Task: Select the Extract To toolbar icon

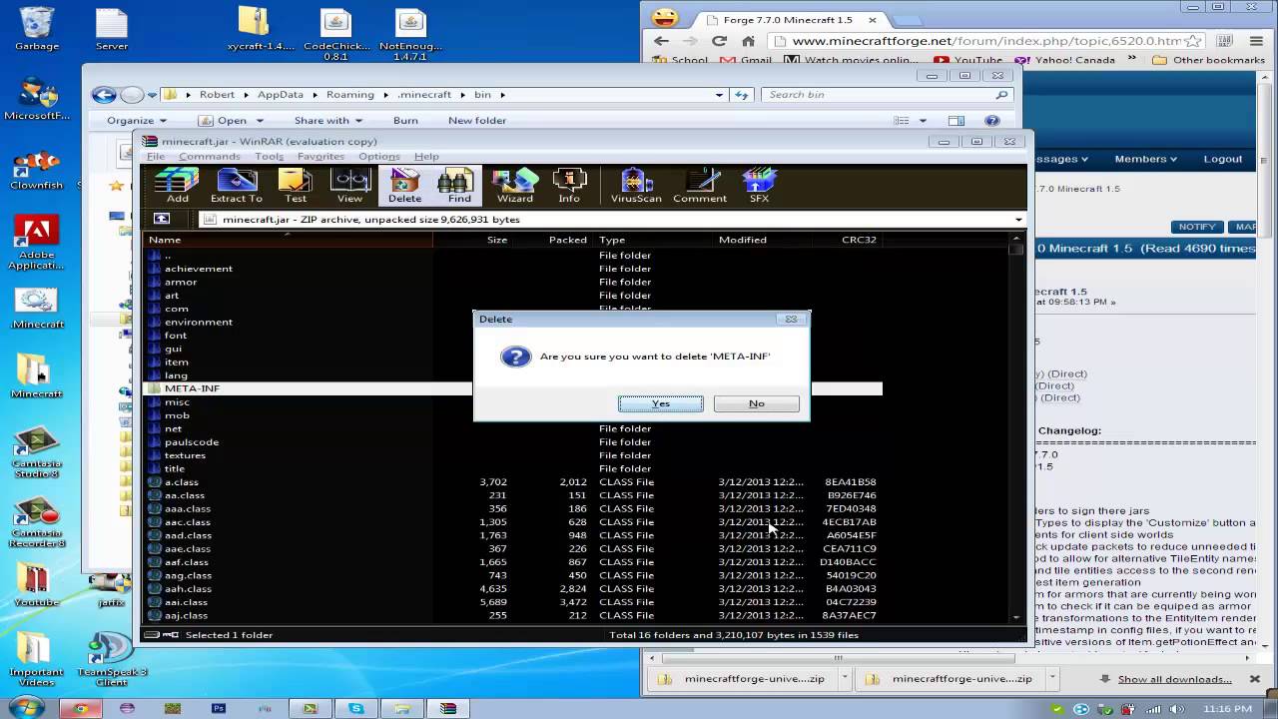Action: click(237, 186)
